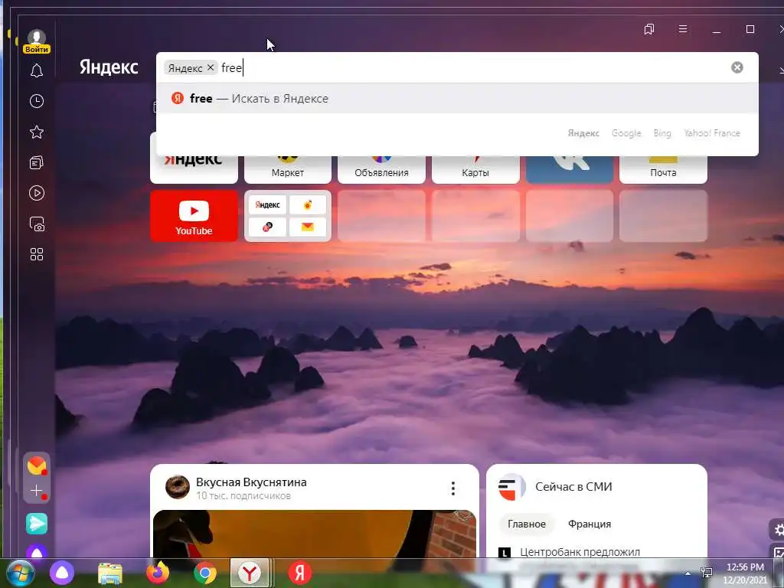784x588 pixels.
Task: Click the Яндекс logo
Action: [109, 67]
